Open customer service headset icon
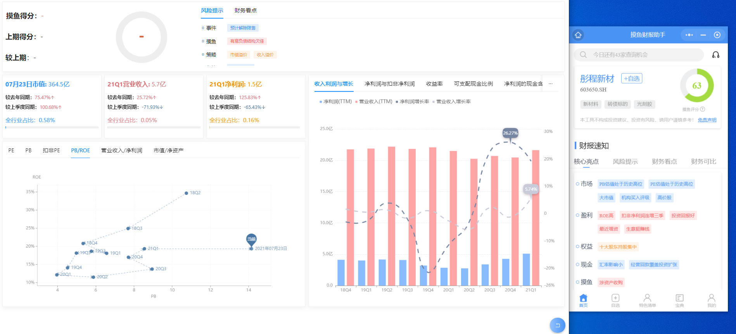736x334 pixels. pyautogui.click(x=716, y=55)
